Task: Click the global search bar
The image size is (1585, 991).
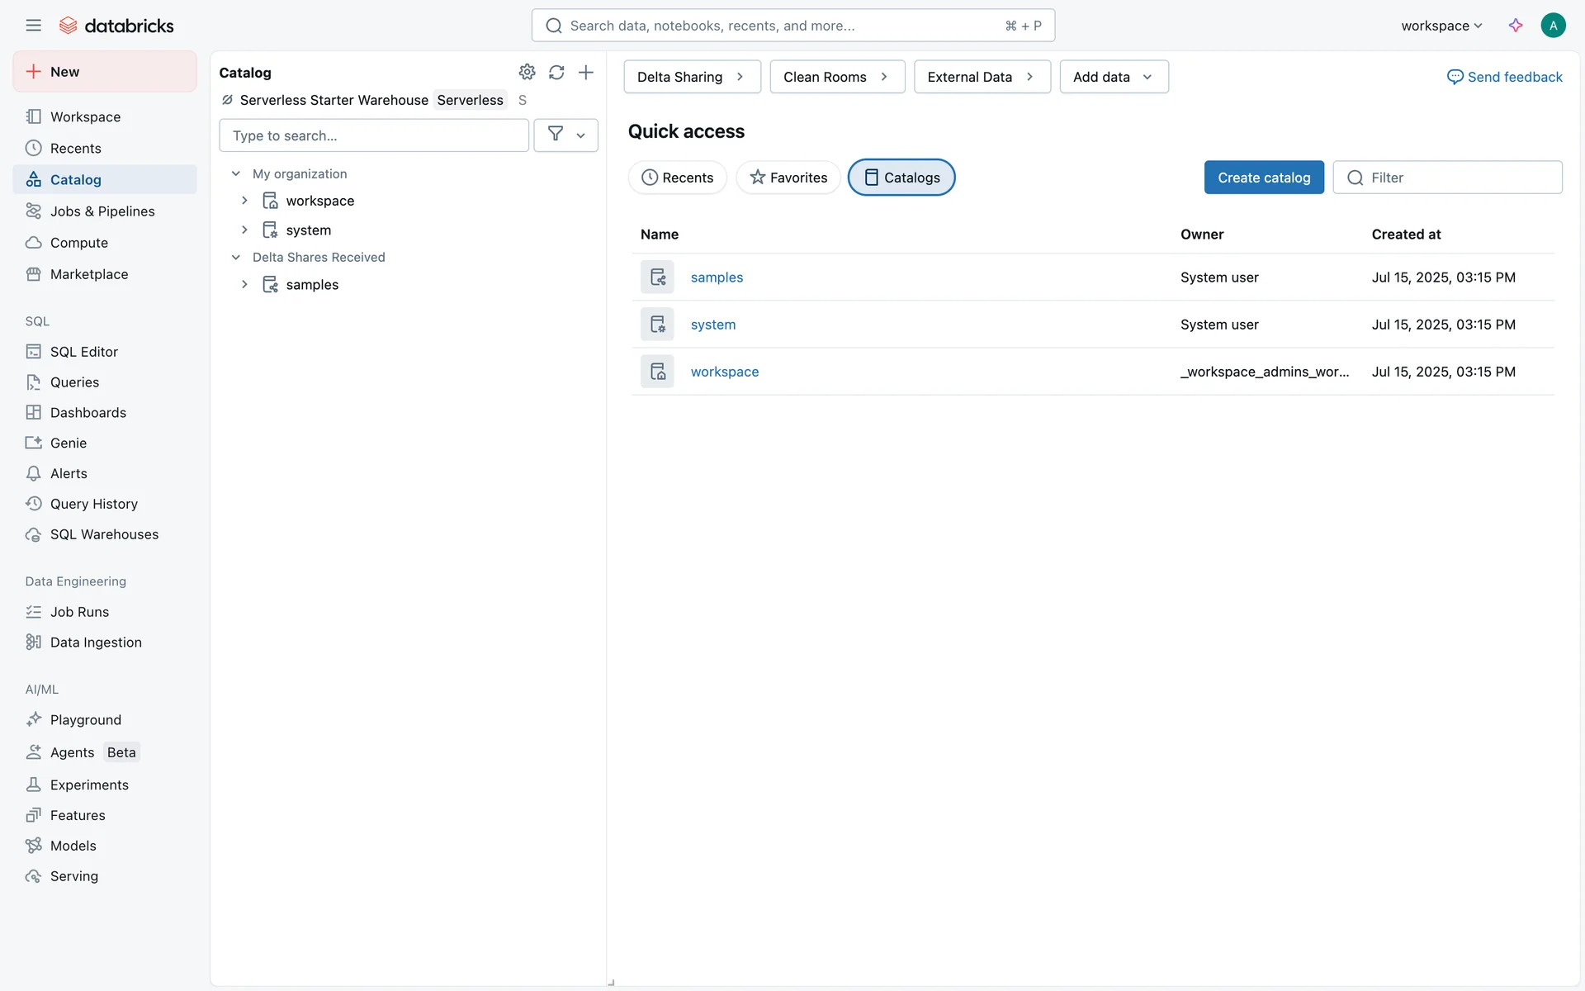Action: pos(792,26)
